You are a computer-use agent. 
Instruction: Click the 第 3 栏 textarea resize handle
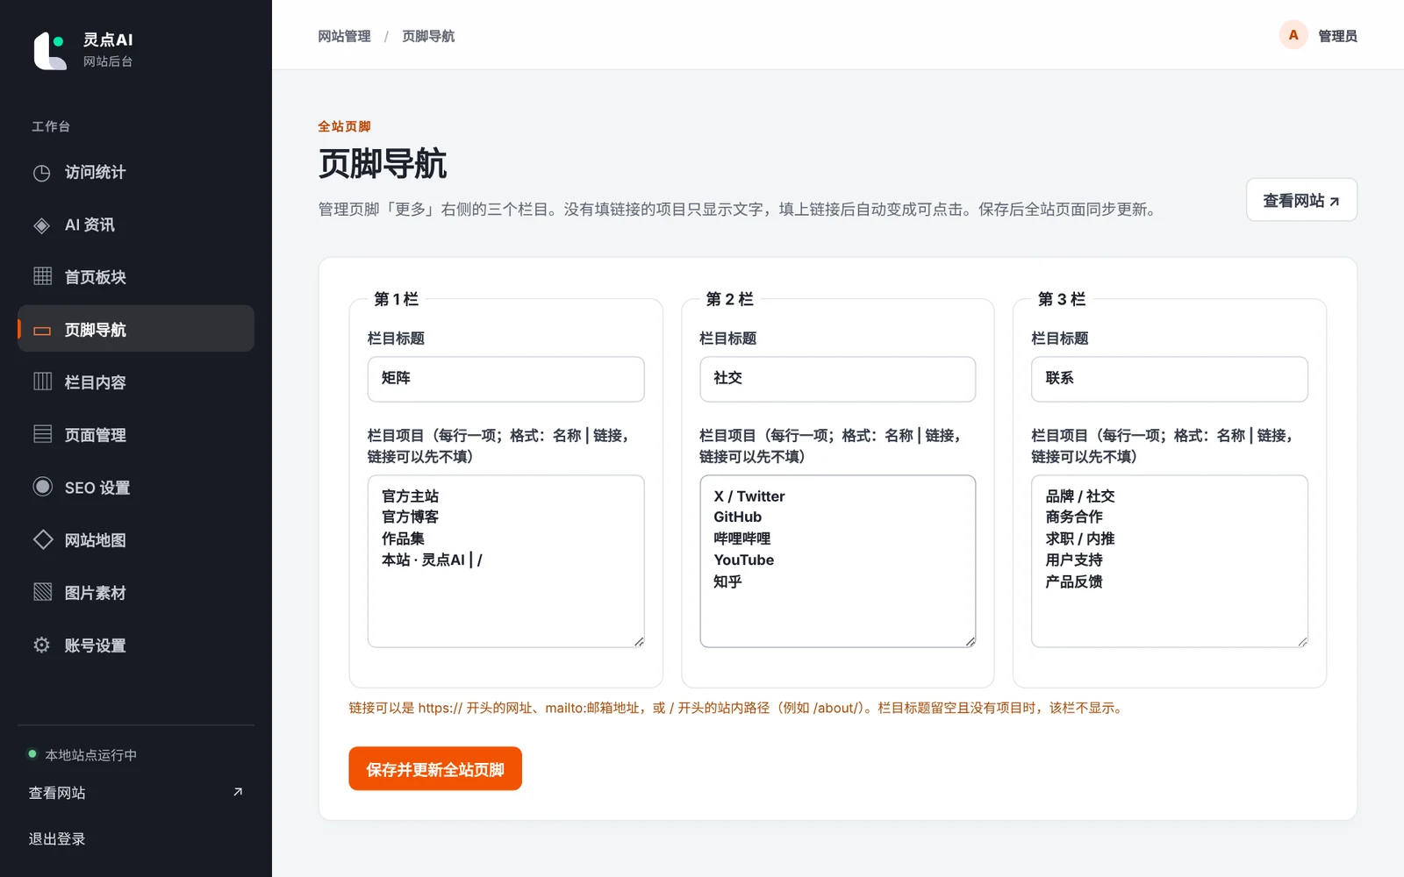tap(1302, 642)
